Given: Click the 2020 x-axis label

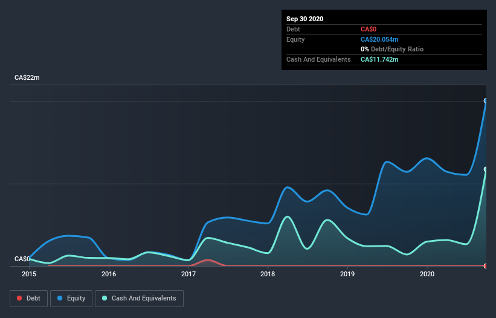Looking at the screenshot, I should [x=427, y=274].
